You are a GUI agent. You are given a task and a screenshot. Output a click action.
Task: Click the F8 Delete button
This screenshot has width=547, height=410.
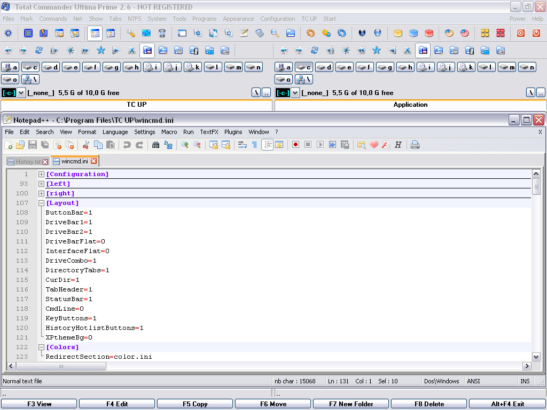[429, 404]
